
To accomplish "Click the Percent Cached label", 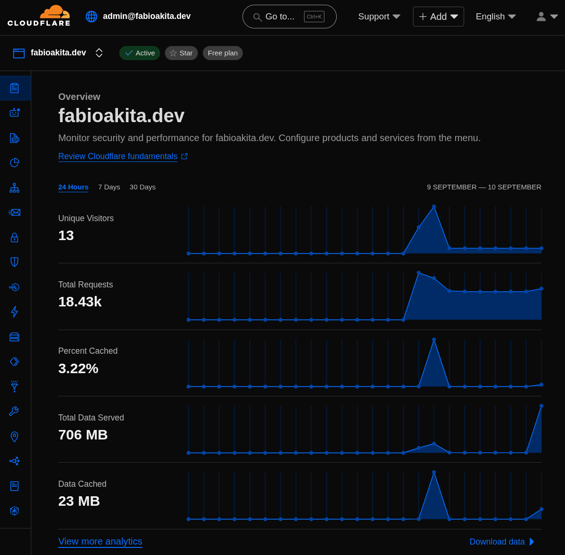I will pos(88,351).
